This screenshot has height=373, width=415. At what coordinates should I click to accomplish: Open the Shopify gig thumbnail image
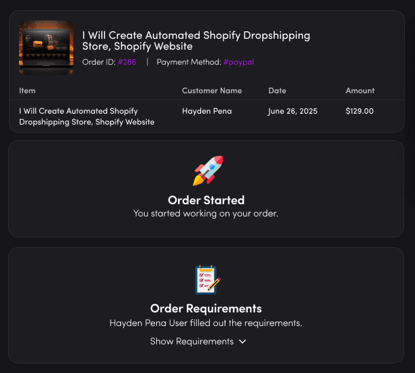[x=46, y=46]
